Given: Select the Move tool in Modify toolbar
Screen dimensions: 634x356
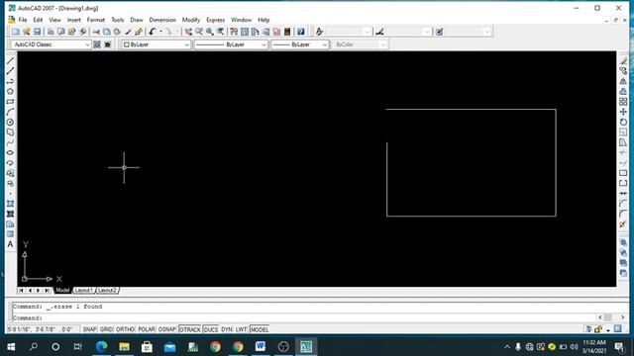Looking at the screenshot, I should point(623,112).
